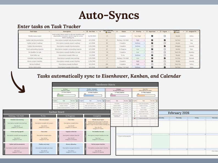This screenshot has height=163, width=218.
Task: Open the Task Name column filter arrow
Action: click(49, 31)
